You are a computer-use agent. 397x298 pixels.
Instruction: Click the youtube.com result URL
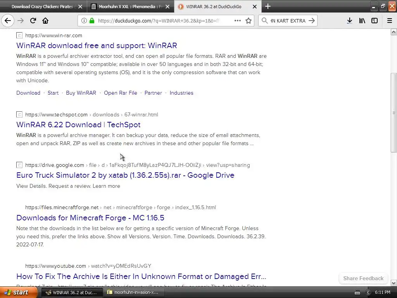point(88,266)
